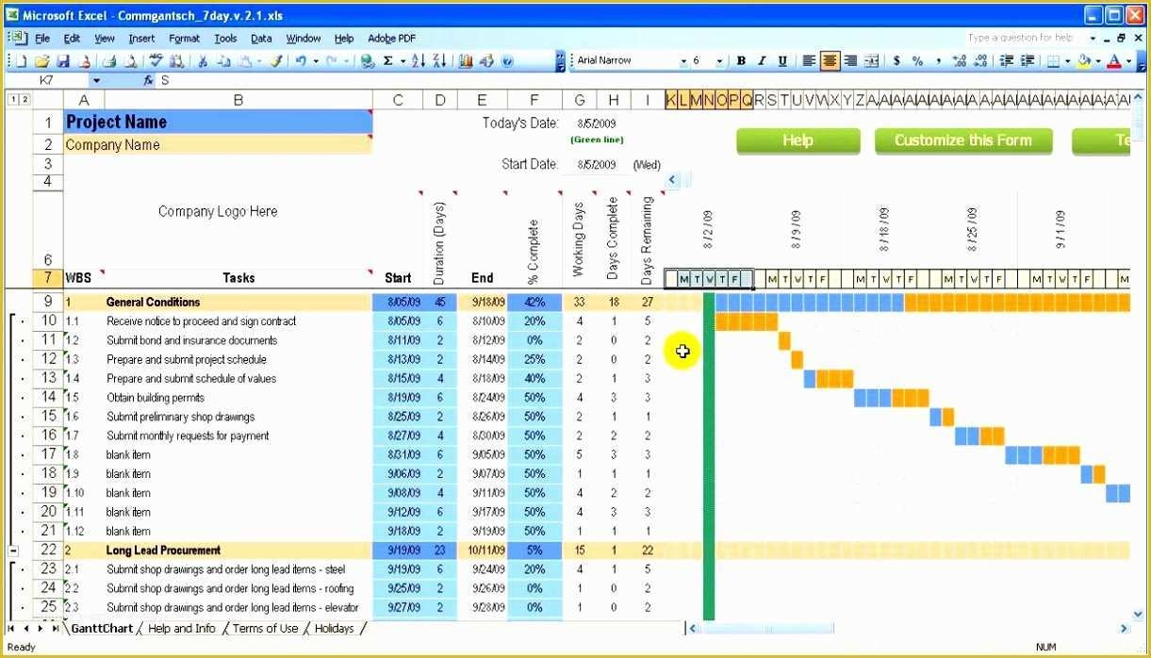This screenshot has width=1151, height=658.
Task: Switch to the Holidays sheet tab
Action: pyautogui.click(x=335, y=628)
